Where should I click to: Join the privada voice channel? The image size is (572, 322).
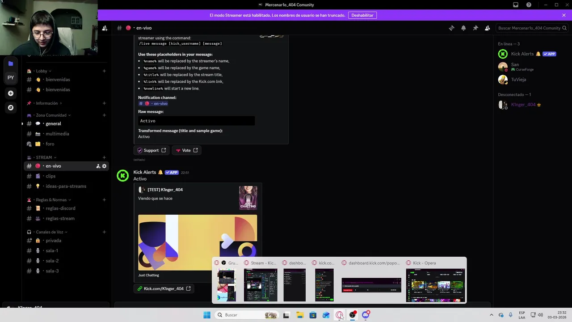tap(66, 241)
